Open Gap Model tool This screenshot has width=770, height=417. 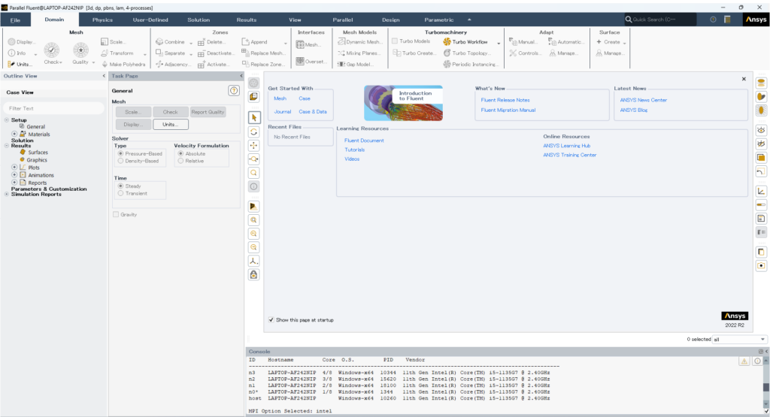(x=356, y=65)
